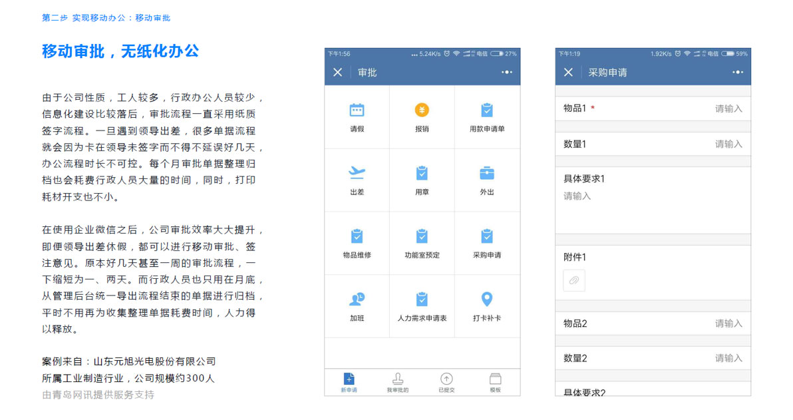
Task: Select the text 所属工业制造行业，公司规模约300人
Action: (x=128, y=378)
